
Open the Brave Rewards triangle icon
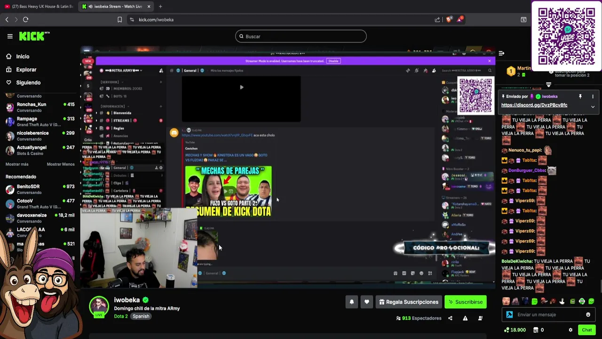tap(460, 19)
